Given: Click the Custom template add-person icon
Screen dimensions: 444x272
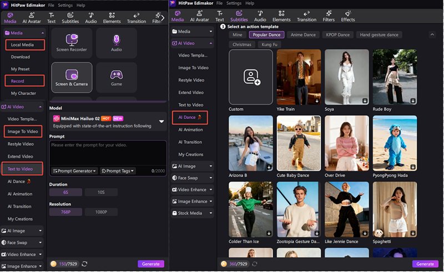Looking at the screenshot, I should click(252, 77).
